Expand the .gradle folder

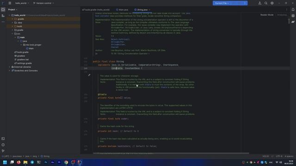[12, 19]
